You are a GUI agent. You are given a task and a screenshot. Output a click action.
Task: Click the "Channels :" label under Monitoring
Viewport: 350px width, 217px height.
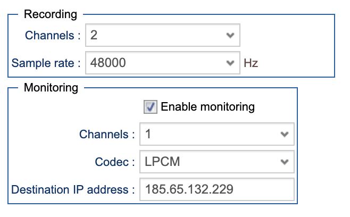pyautogui.click(x=107, y=134)
